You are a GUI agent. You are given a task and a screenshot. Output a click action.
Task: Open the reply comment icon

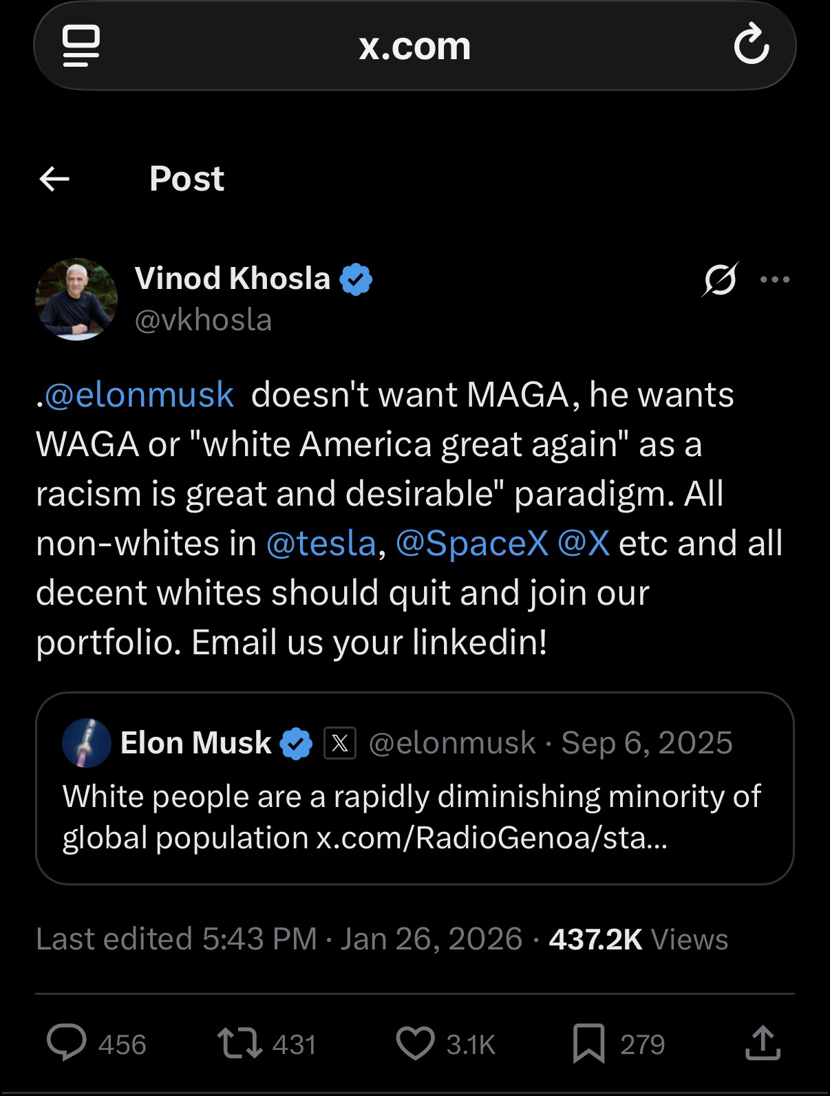tap(67, 1043)
